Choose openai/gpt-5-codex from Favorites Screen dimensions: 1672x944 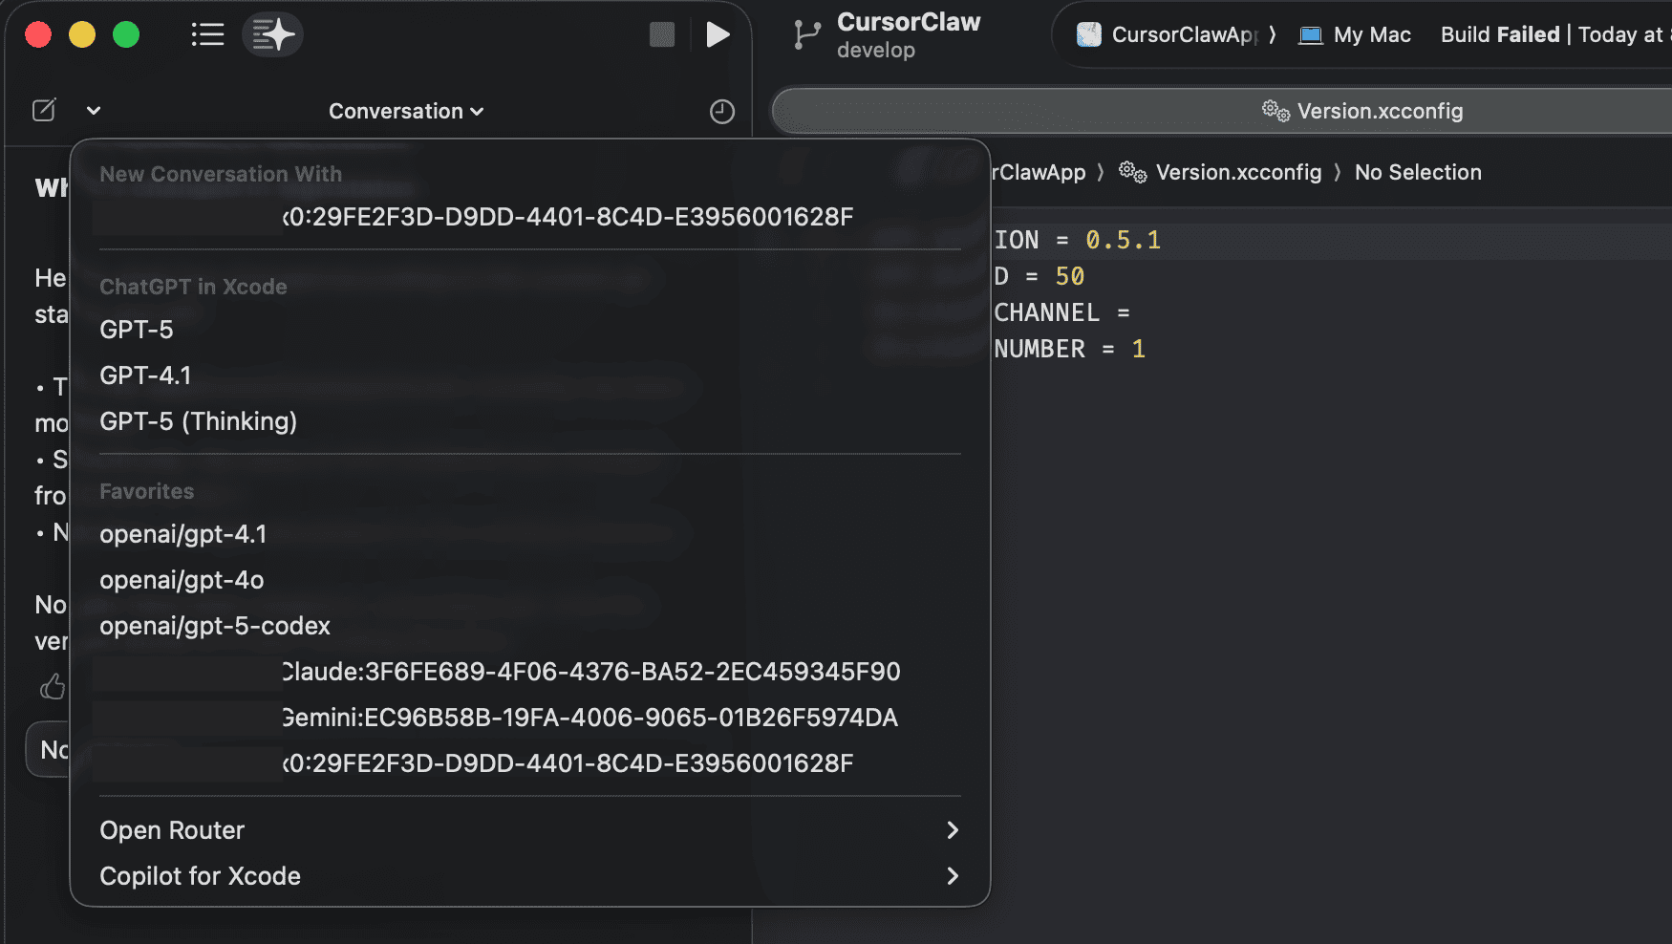point(215,626)
